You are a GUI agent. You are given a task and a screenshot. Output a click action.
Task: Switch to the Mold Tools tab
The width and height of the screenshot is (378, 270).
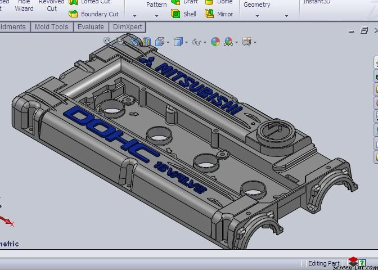click(x=52, y=27)
